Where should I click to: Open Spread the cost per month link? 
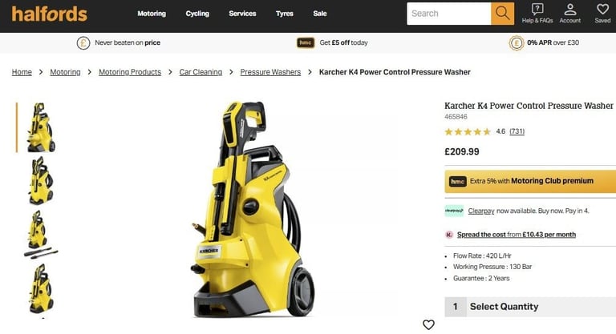click(517, 235)
